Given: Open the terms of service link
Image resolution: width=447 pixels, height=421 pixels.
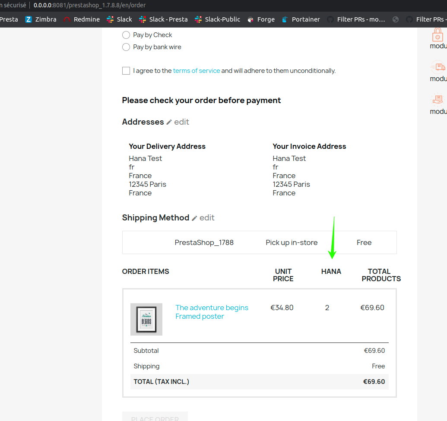Looking at the screenshot, I should pos(197,70).
